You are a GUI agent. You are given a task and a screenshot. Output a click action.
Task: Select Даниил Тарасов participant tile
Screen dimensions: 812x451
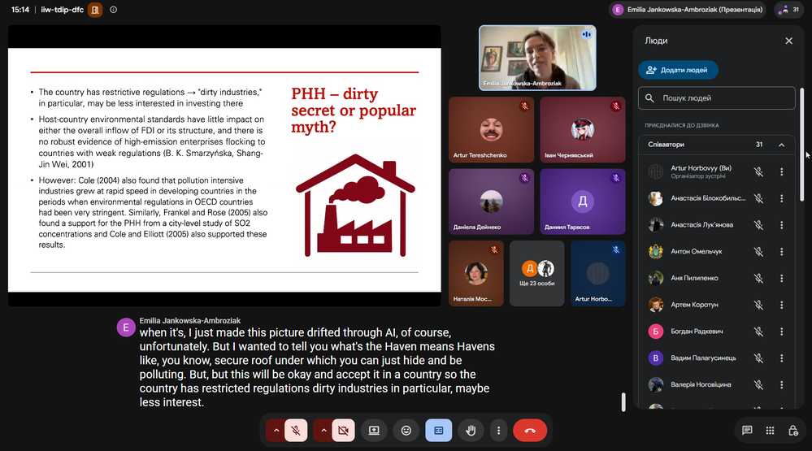point(583,202)
